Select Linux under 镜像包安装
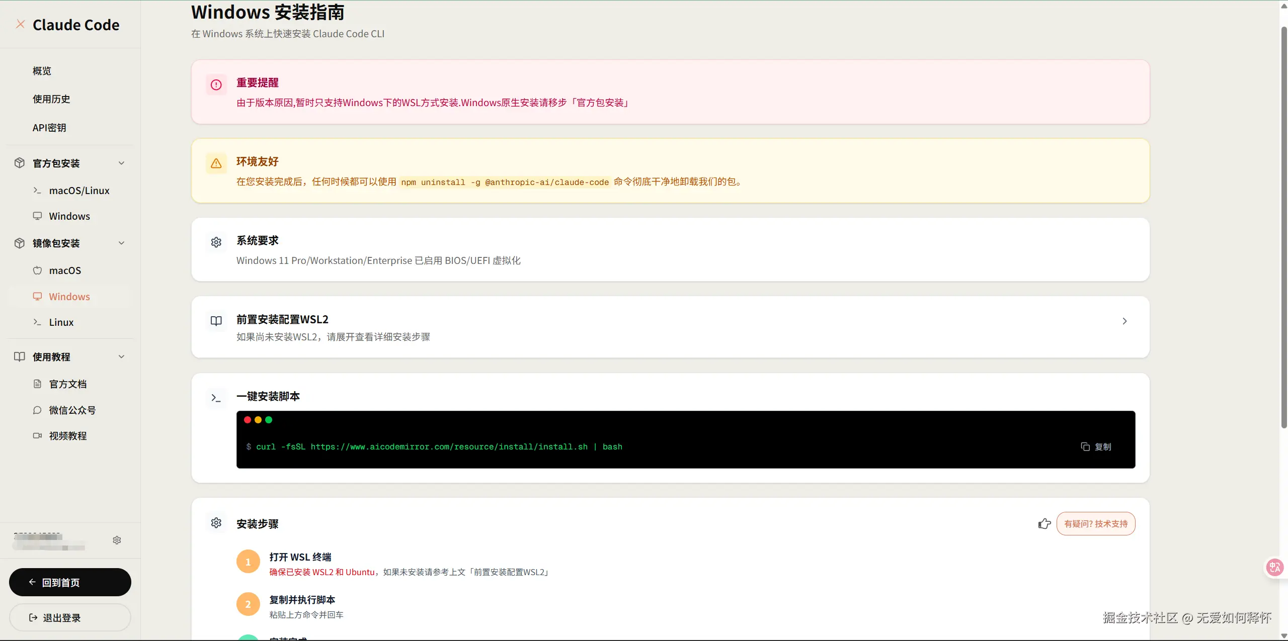The width and height of the screenshot is (1288, 641). [61, 322]
